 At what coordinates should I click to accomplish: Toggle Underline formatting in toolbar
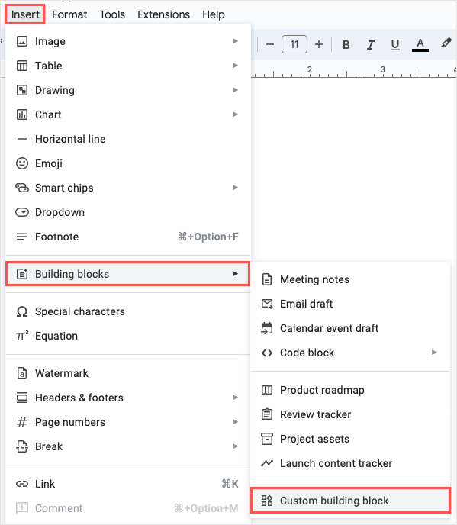point(395,44)
